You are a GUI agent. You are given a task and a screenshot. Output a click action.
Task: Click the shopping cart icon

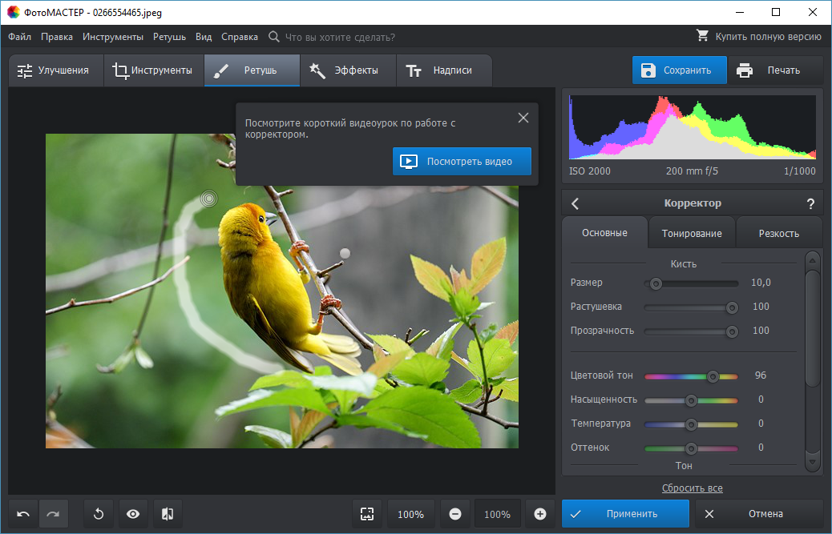[702, 36]
